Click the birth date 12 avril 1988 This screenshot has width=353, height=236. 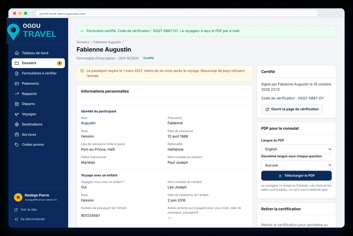[x=178, y=136]
